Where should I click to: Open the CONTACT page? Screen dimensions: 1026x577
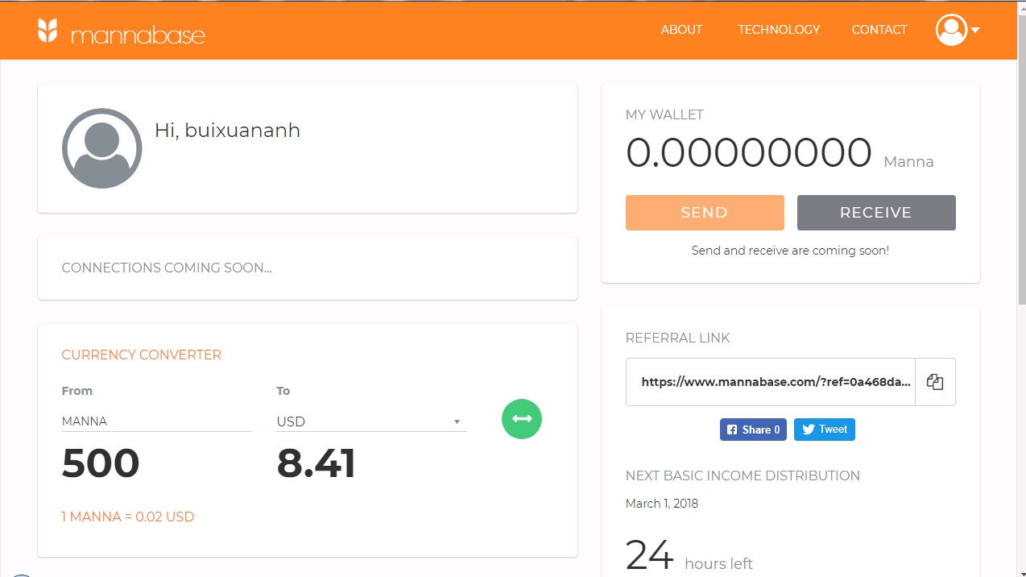879,30
